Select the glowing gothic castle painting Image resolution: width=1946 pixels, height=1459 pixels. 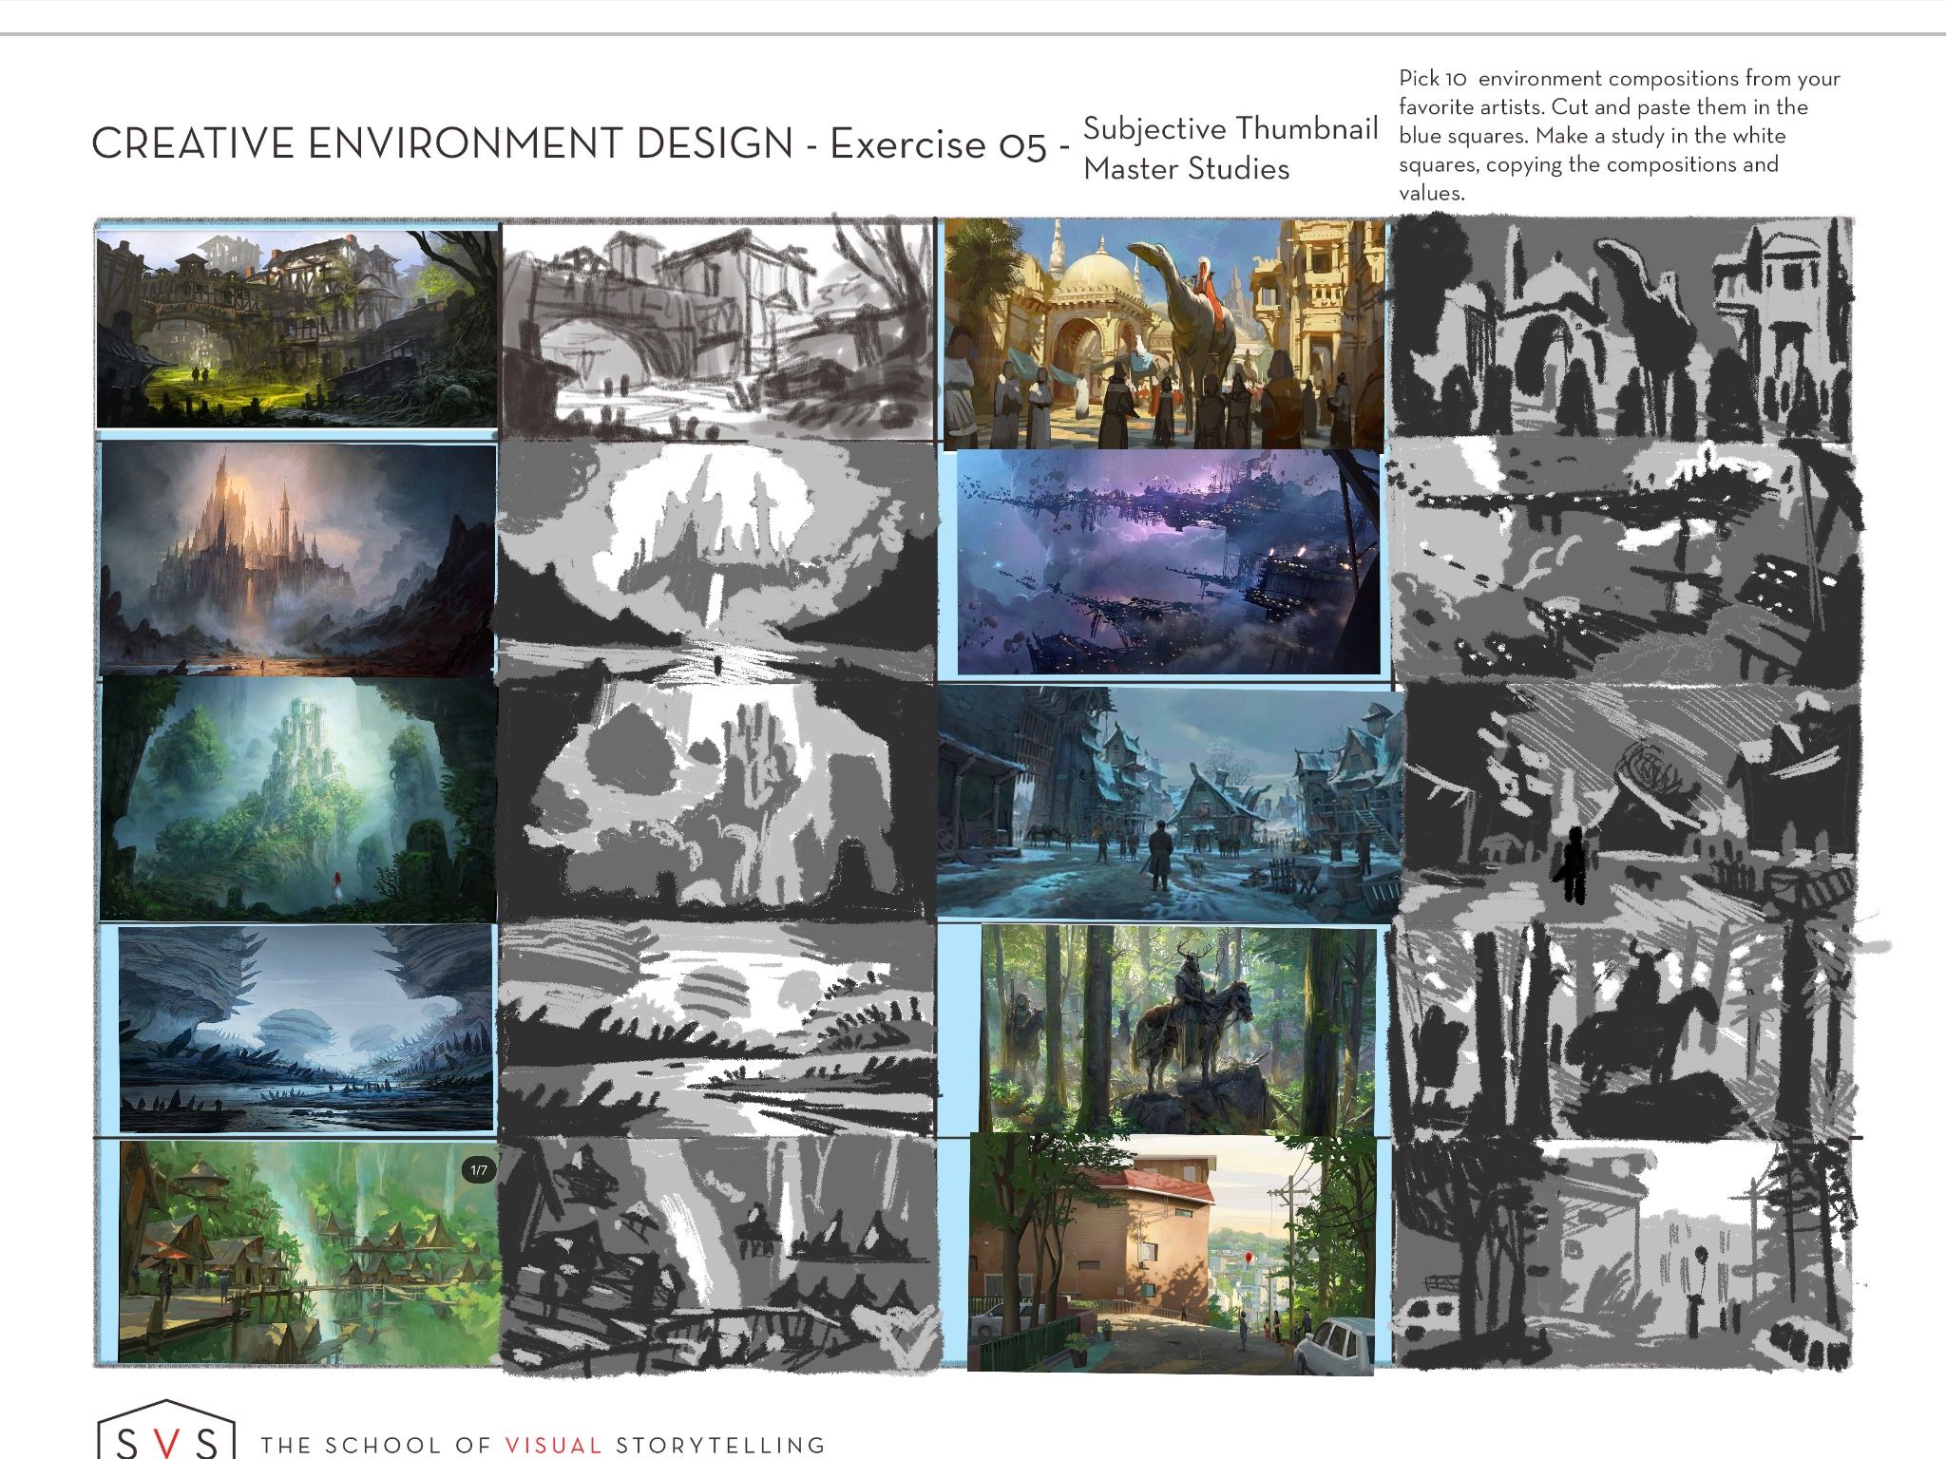click(297, 559)
